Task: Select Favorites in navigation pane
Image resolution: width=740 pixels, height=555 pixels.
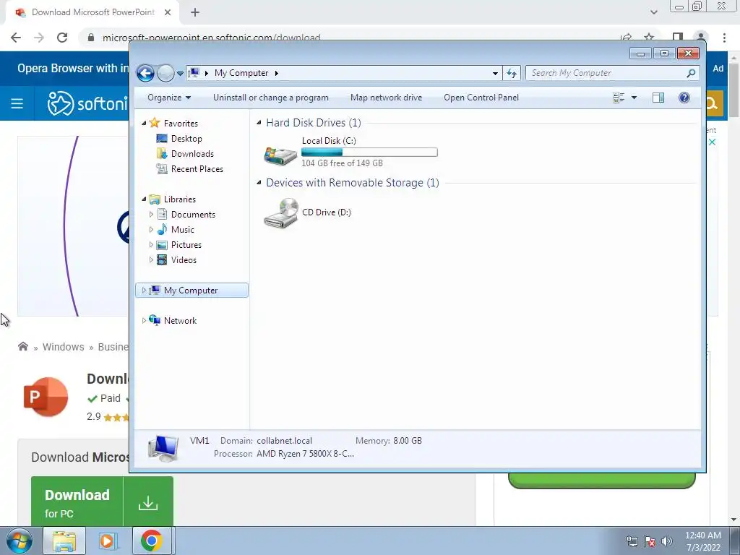Action: [x=181, y=123]
